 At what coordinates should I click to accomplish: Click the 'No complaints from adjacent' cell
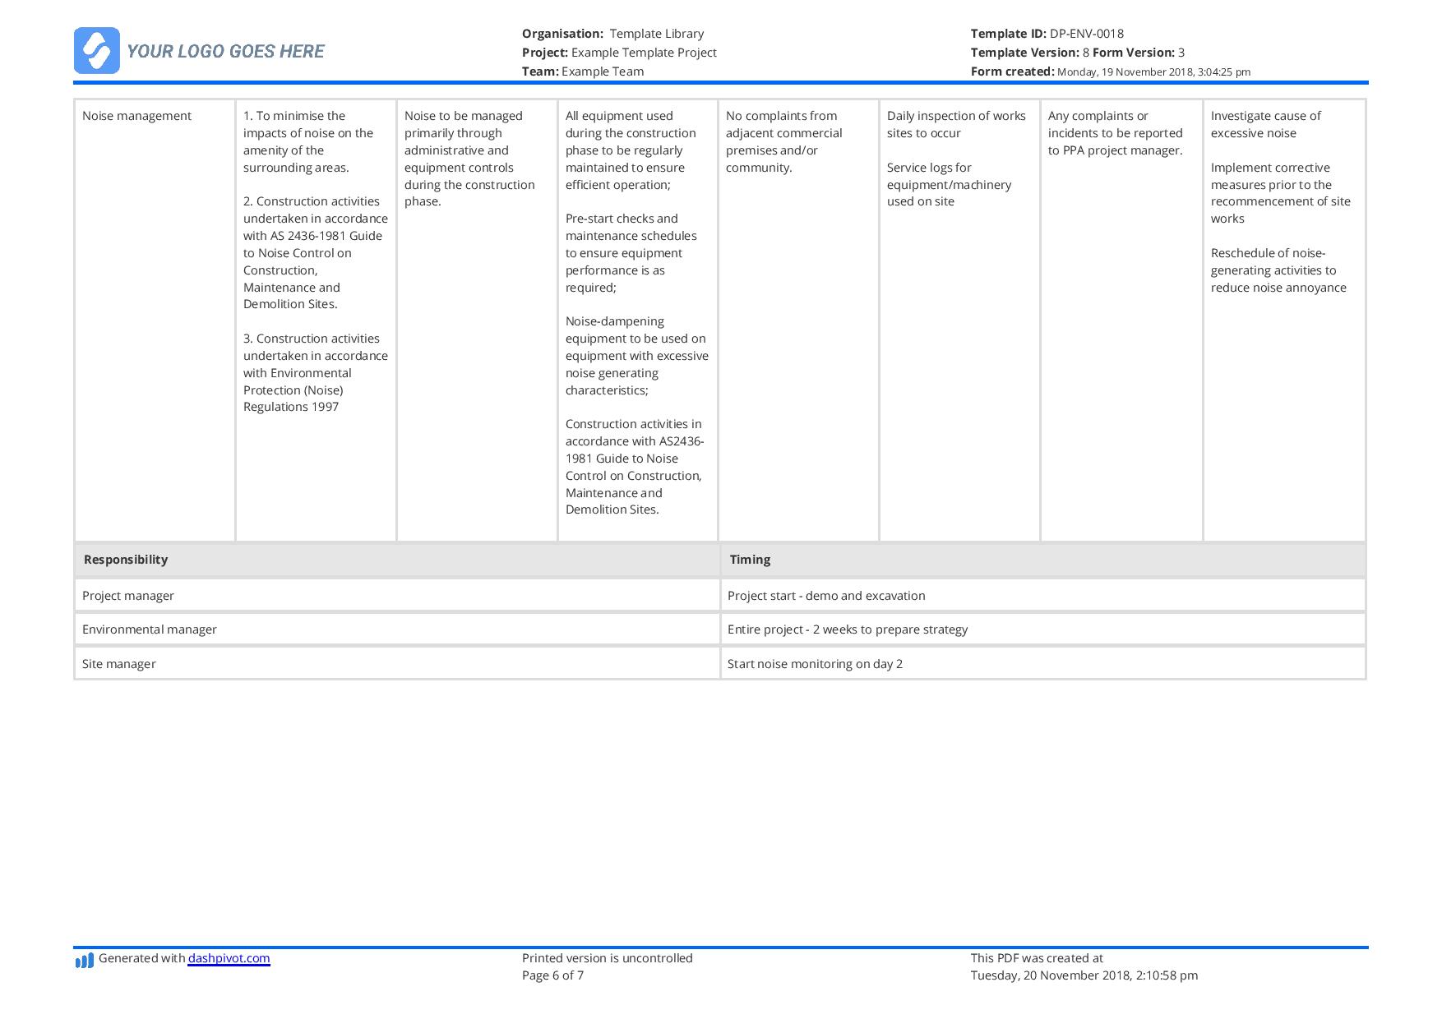783,141
